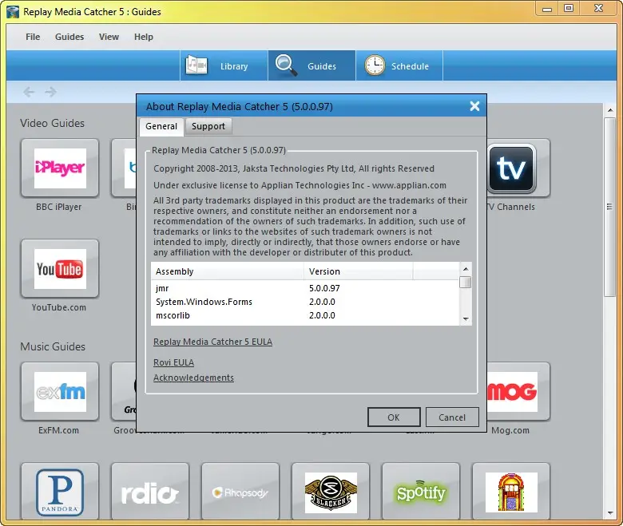Viewport: 623px width, 526px height.
Task: Click the assembly list scroll up arrow
Action: click(x=466, y=269)
